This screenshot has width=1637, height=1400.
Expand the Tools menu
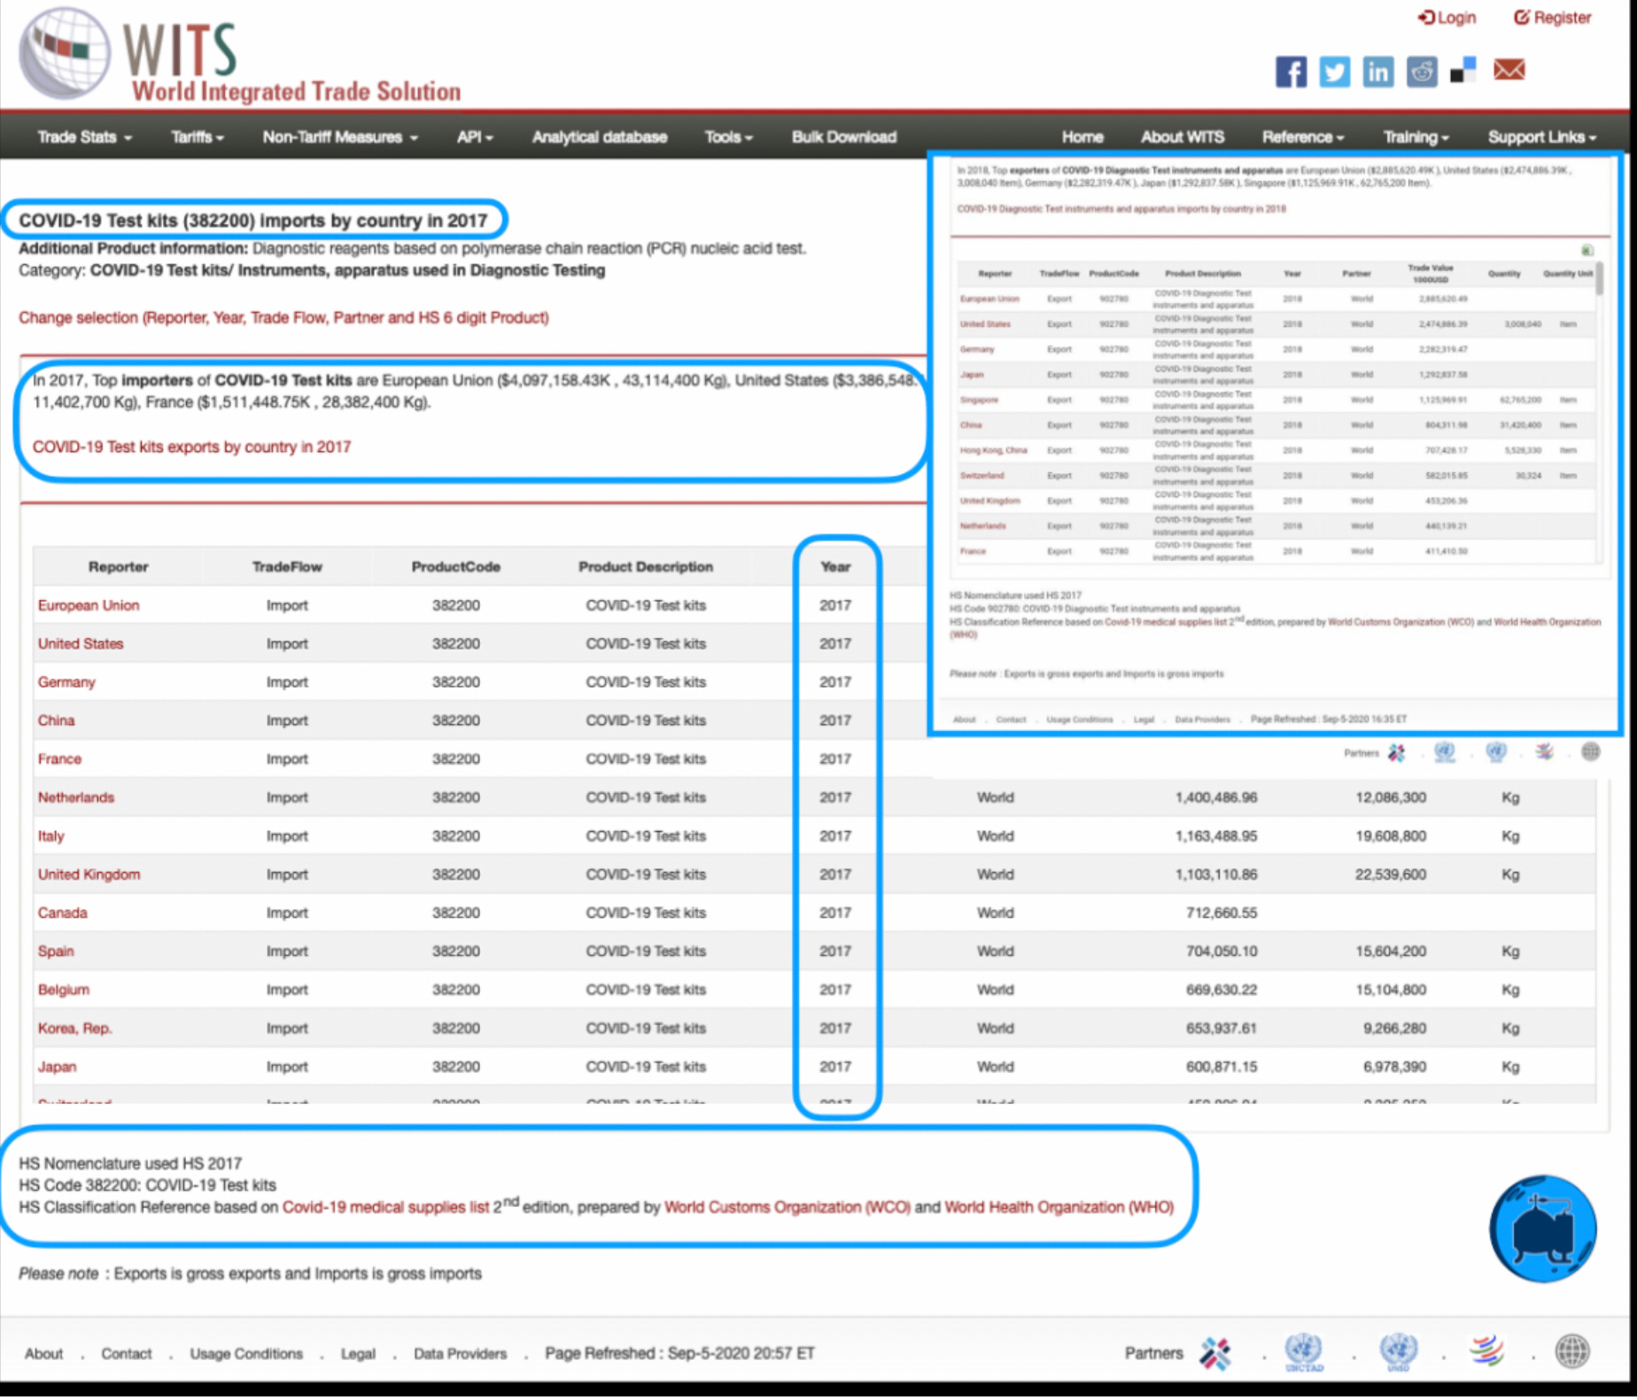click(x=728, y=137)
